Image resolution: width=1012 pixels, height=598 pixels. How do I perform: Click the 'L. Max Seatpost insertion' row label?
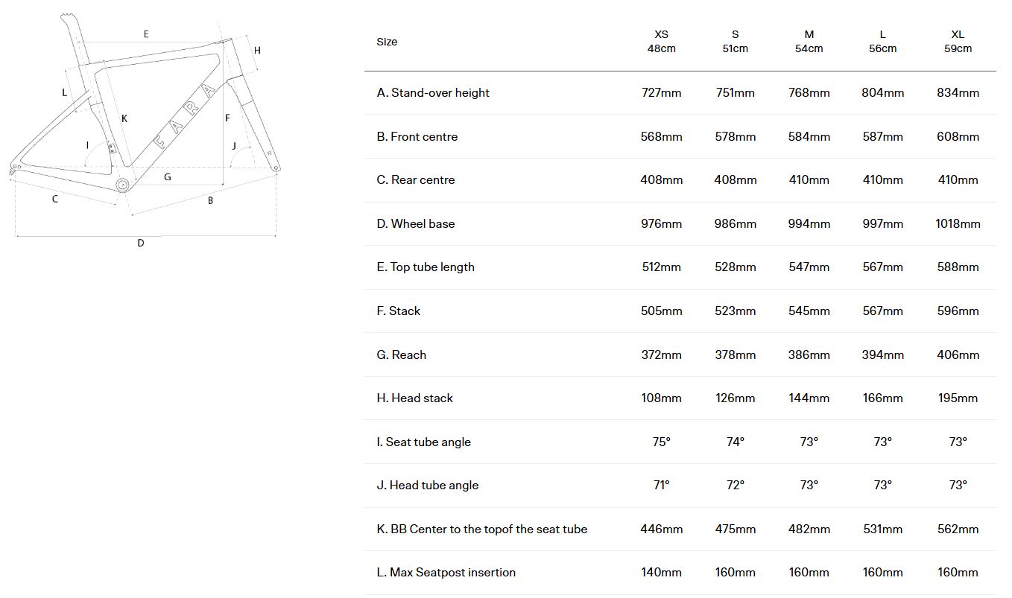point(446,572)
